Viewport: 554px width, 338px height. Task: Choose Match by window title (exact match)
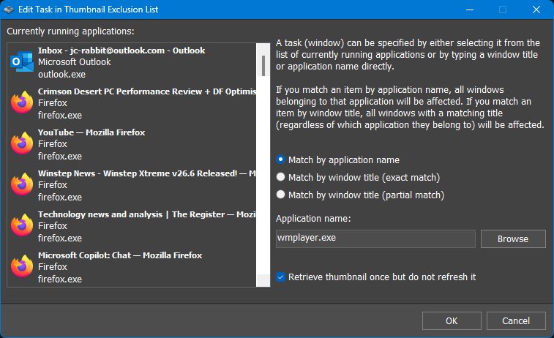(x=358, y=177)
